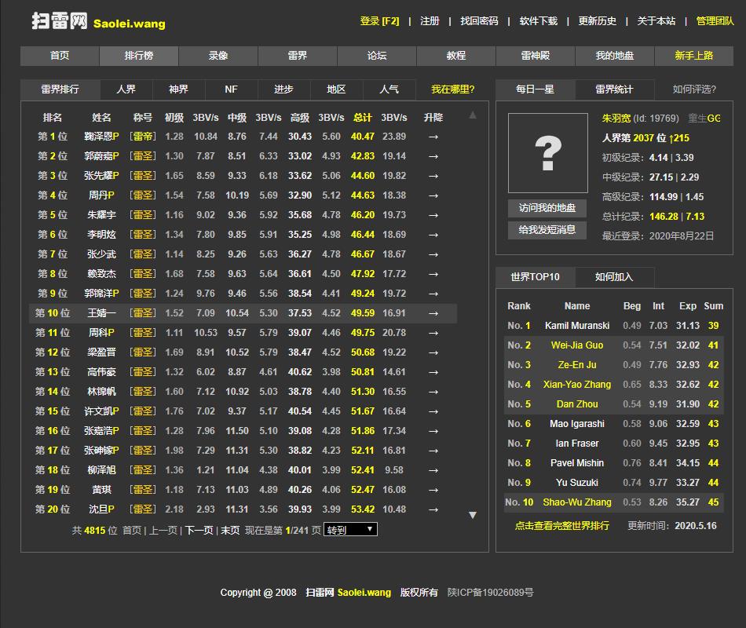Click the arrow icon in rank 20 row

click(x=433, y=509)
